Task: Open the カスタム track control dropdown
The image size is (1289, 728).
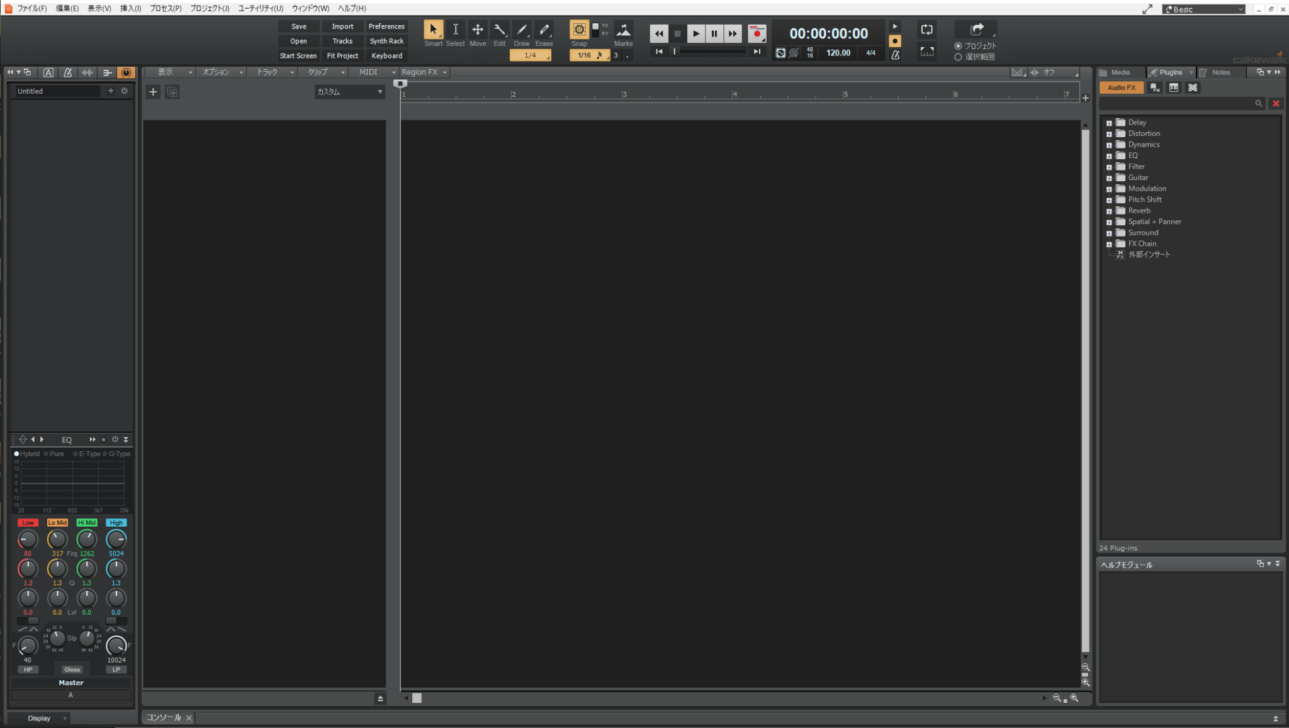Action: (x=350, y=92)
